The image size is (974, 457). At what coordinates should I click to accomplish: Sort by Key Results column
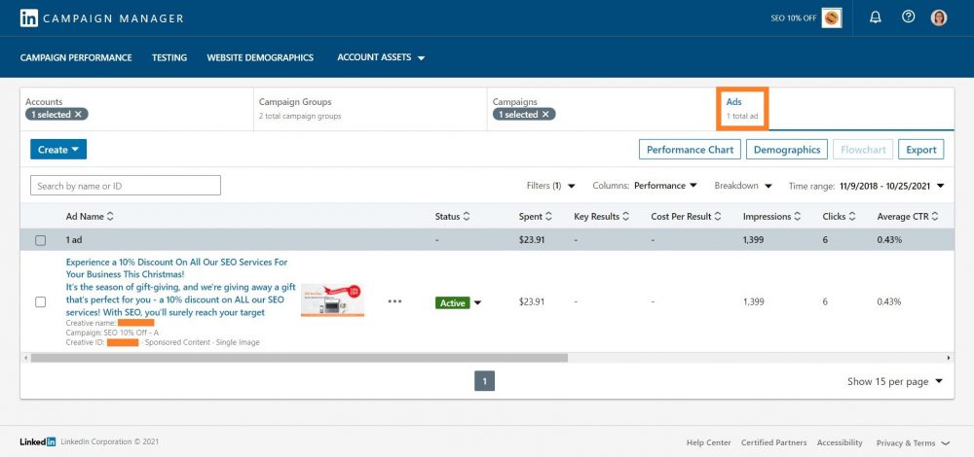pyautogui.click(x=601, y=217)
